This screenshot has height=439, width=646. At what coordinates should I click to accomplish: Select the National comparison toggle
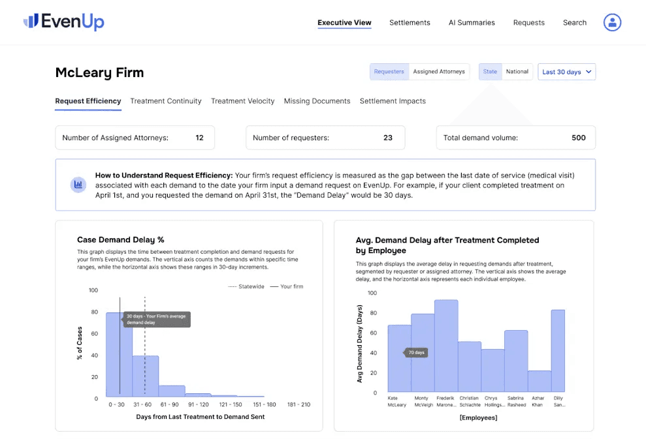click(517, 72)
